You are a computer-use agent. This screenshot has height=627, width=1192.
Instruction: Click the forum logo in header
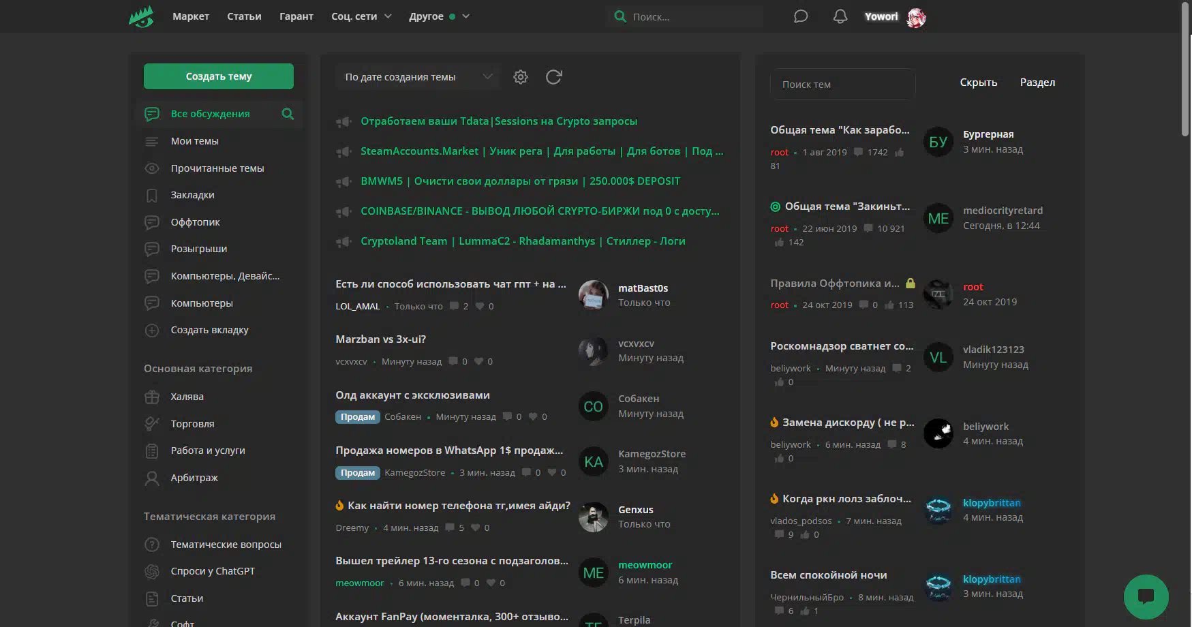tap(141, 16)
